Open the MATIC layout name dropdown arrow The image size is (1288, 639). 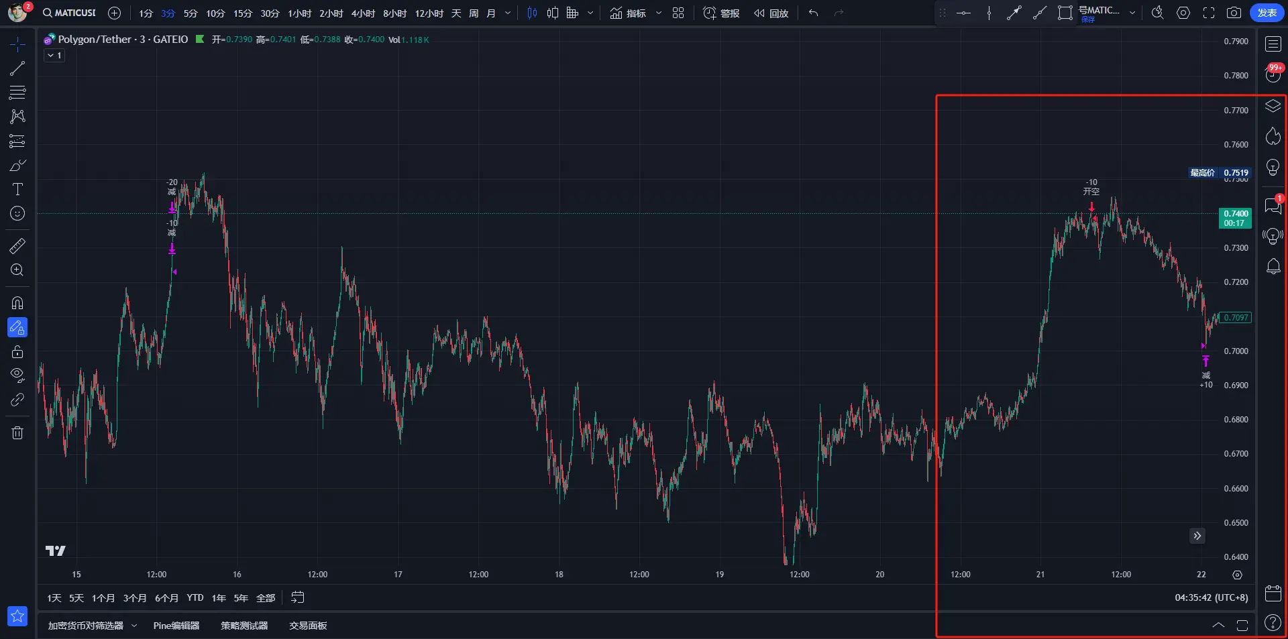[x=1132, y=13]
